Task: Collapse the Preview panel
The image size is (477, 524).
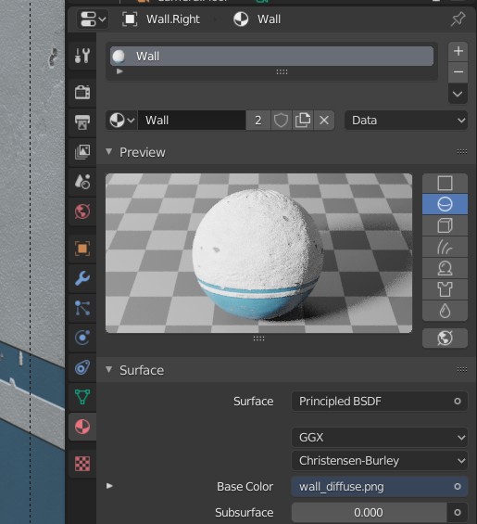Action: (108, 152)
